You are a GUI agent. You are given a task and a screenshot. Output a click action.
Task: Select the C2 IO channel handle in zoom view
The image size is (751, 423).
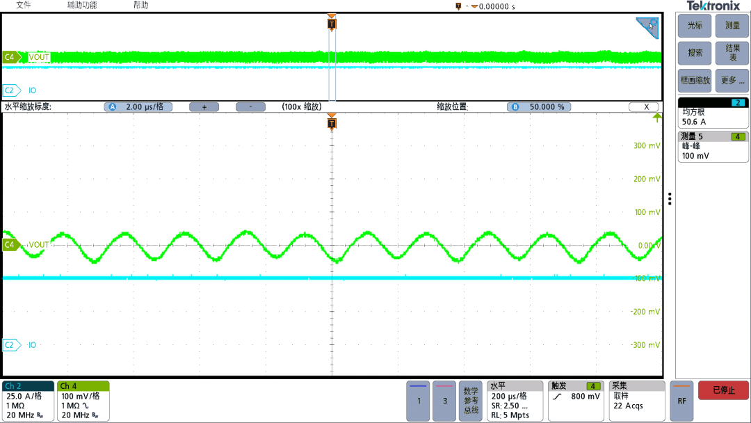tap(10, 345)
